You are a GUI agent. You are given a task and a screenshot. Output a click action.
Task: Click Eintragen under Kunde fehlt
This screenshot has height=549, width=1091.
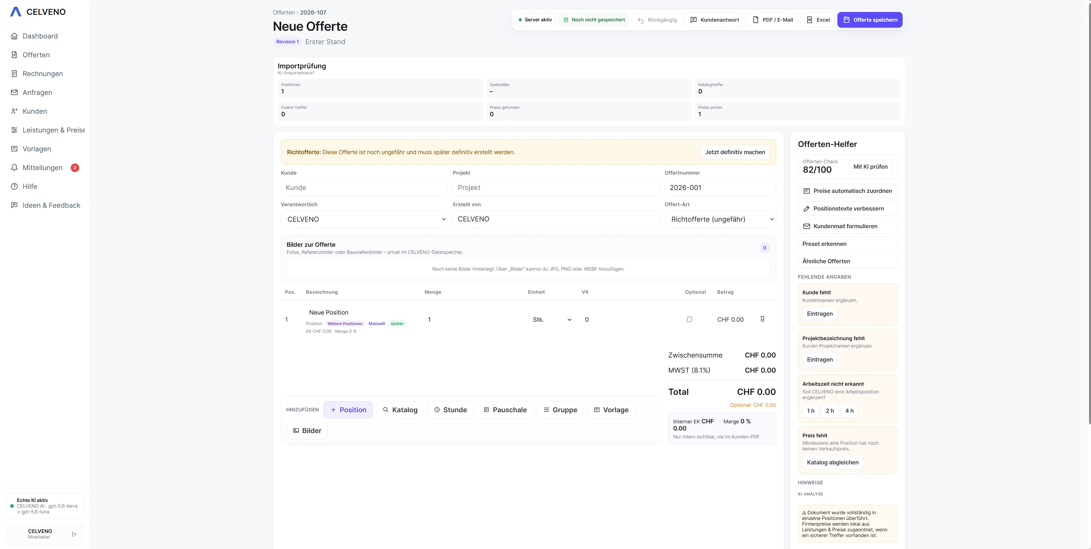(819, 313)
